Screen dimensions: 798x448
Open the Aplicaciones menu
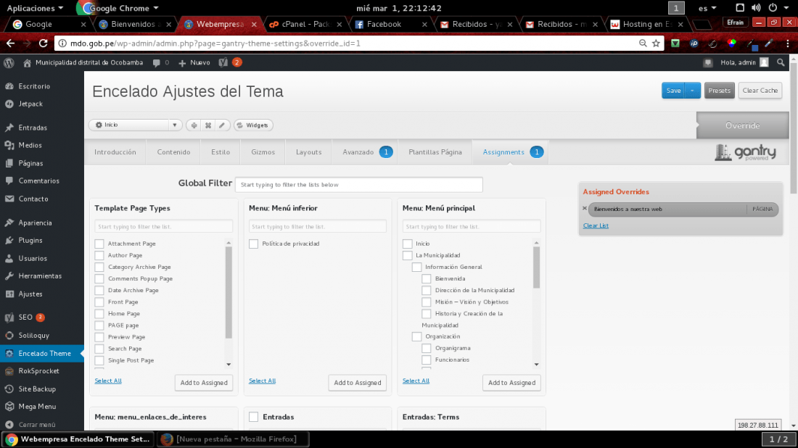(x=35, y=8)
